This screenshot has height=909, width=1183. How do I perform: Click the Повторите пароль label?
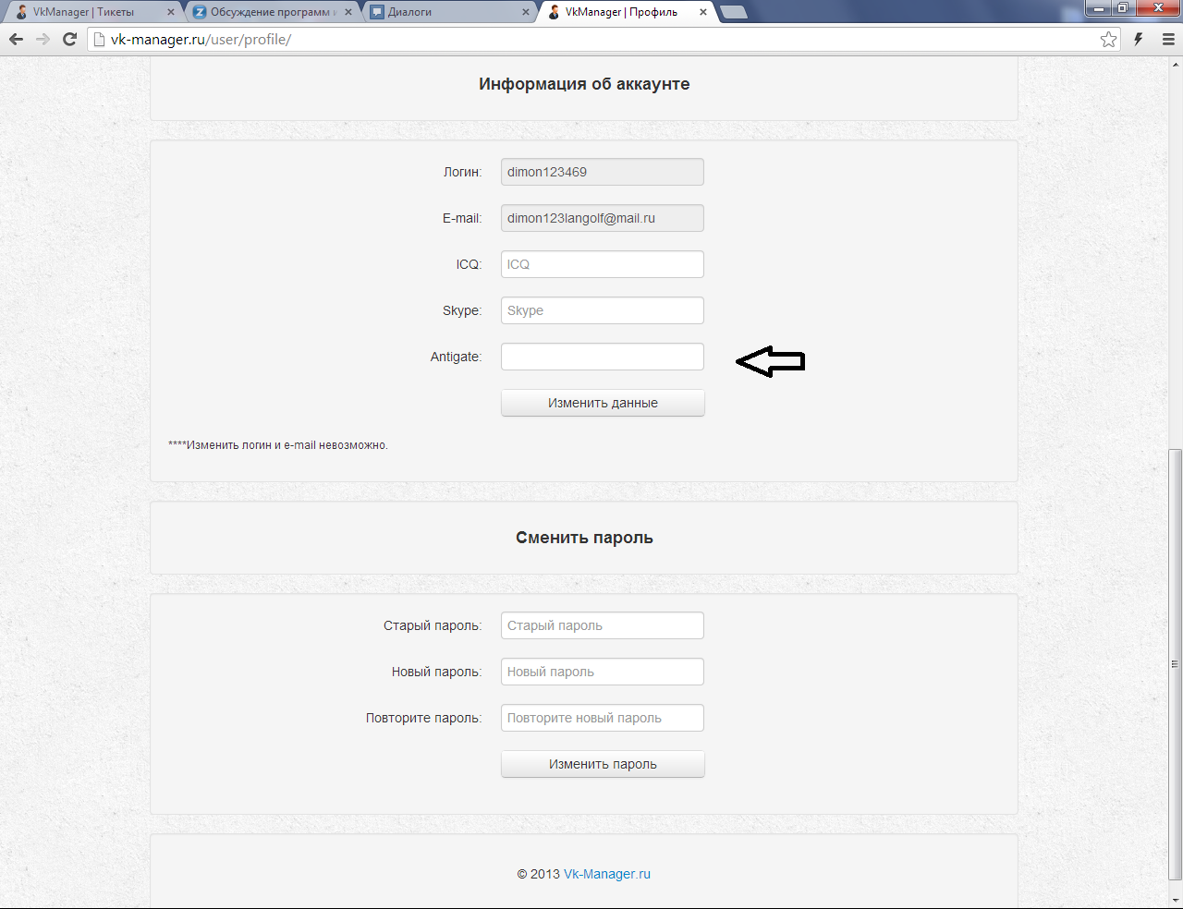coord(423,718)
